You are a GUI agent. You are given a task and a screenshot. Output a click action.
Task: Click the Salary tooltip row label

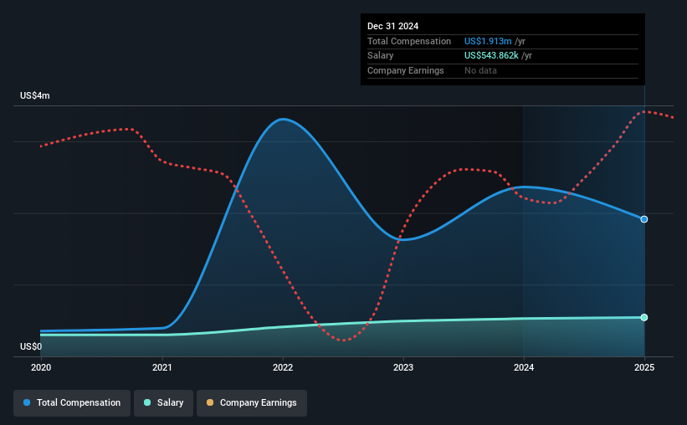[x=380, y=56]
